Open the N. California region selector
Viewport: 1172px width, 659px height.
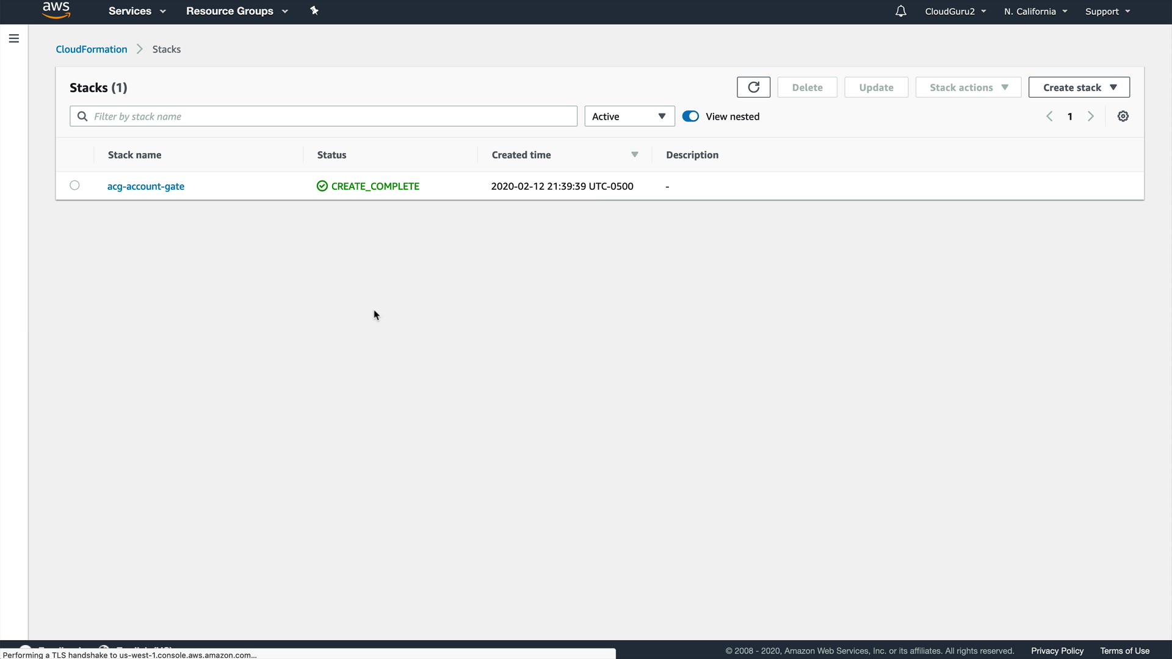click(1035, 12)
